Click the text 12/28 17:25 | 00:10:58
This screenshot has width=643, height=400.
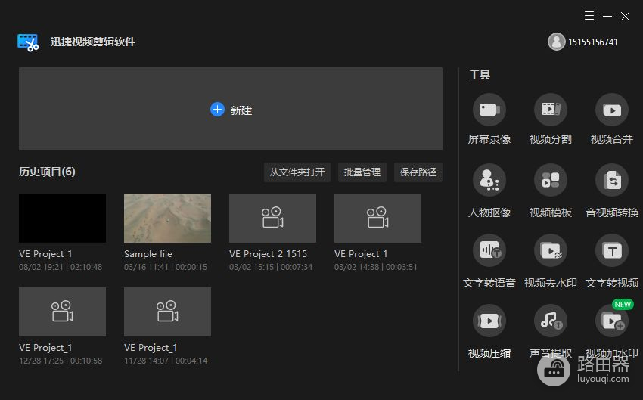61,361
